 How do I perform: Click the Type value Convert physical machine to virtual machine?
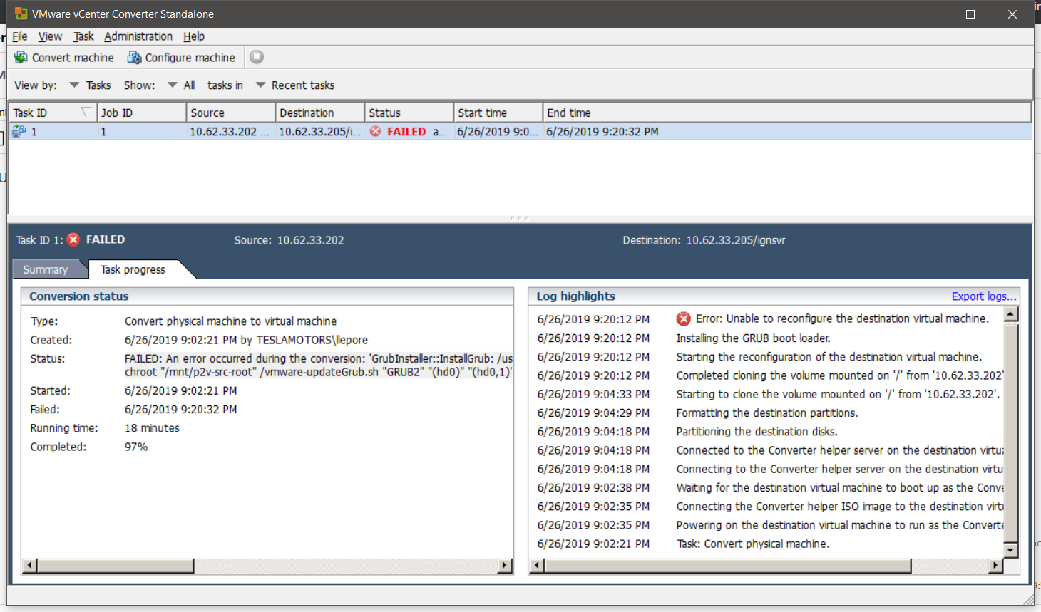pos(230,321)
